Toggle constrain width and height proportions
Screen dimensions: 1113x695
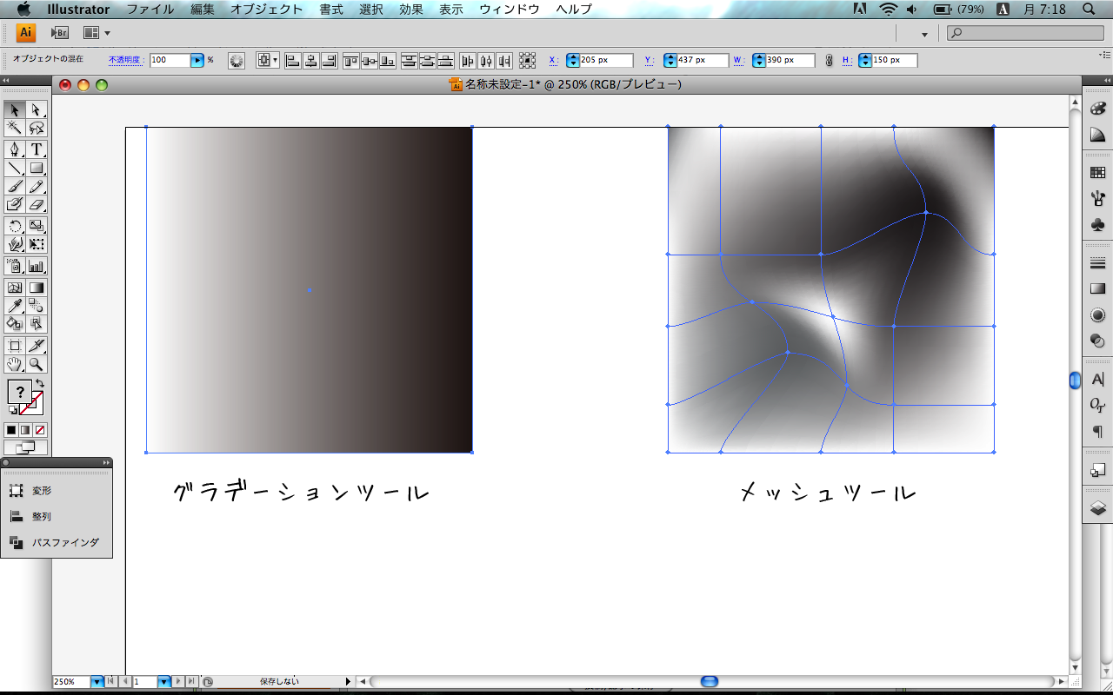[x=829, y=60]
